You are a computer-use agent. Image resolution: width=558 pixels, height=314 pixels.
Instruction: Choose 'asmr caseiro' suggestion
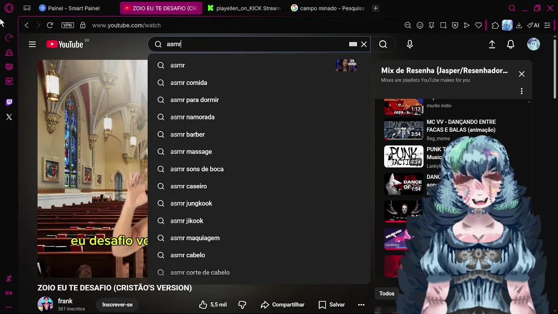point(259,186)
